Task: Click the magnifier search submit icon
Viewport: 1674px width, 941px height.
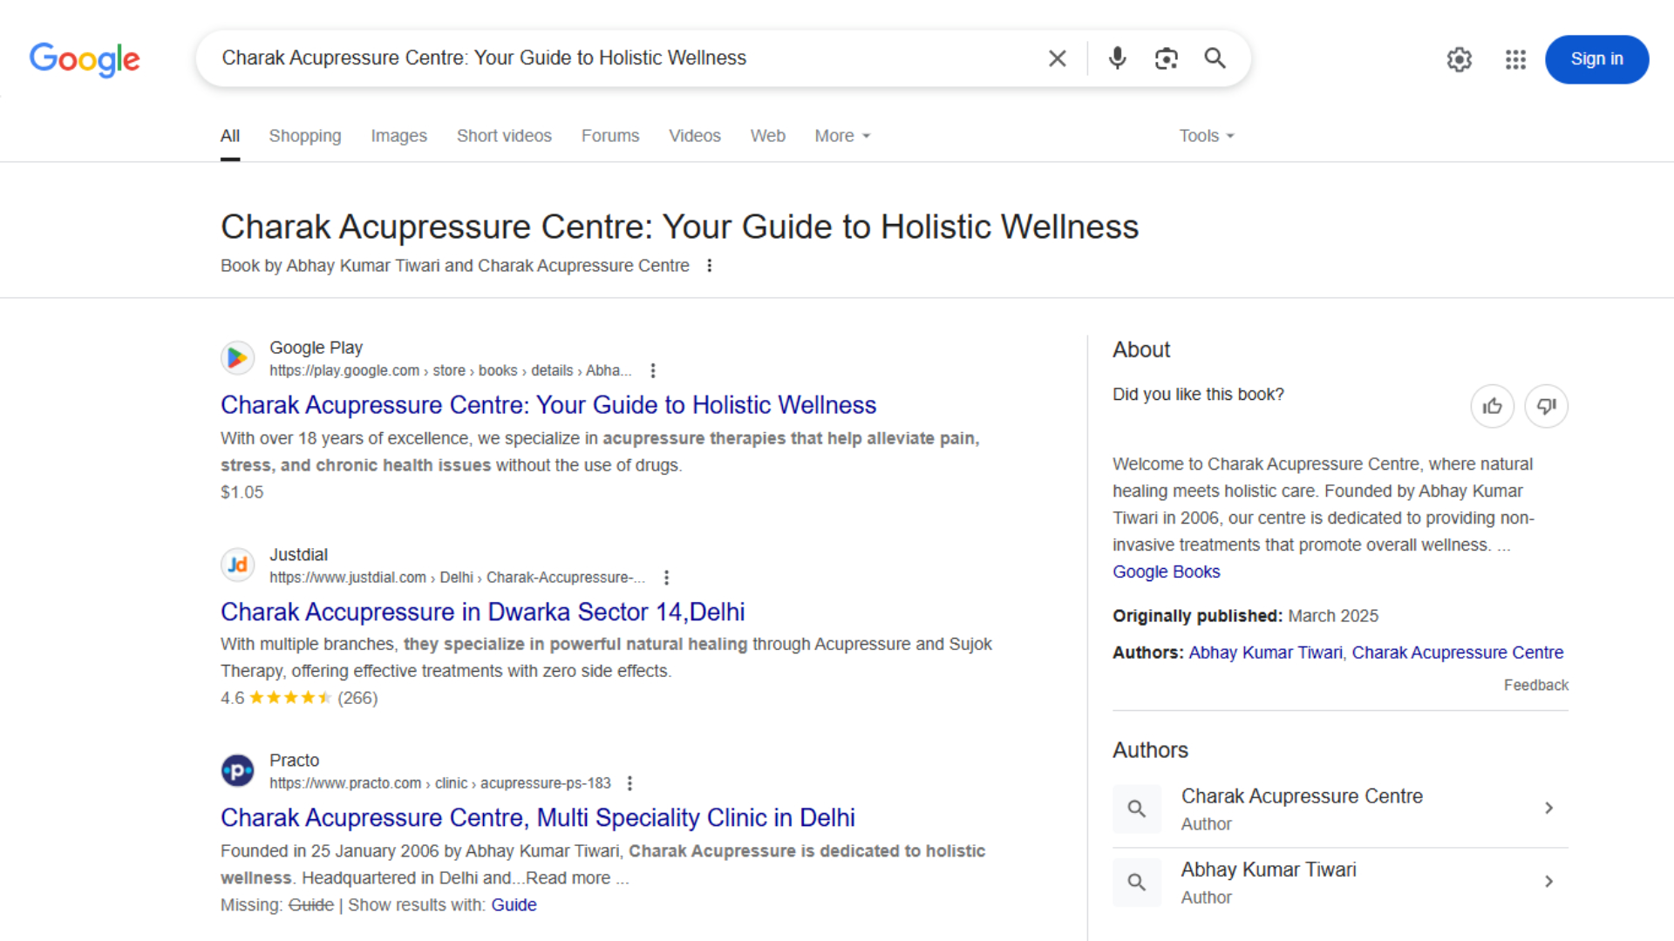Action: click(1215, 58)
